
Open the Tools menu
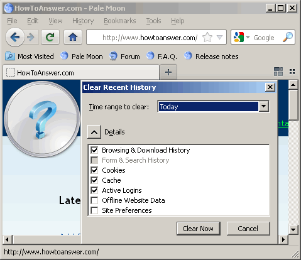click(153, 21)
